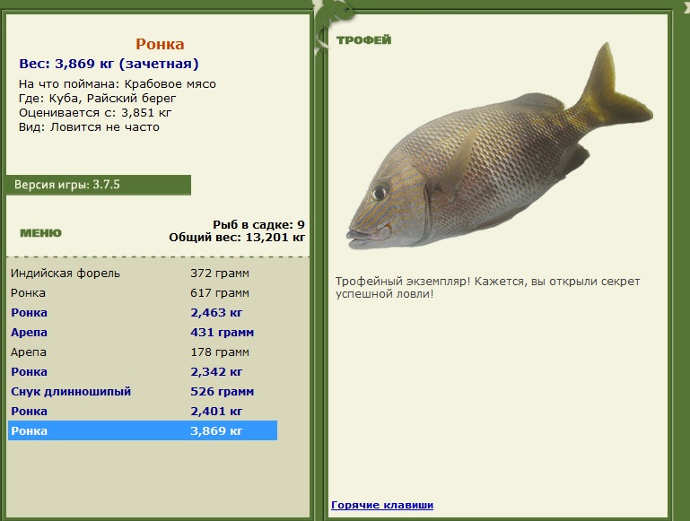Click the Оценивается с: 3,851 кг line

click(94, 113)
